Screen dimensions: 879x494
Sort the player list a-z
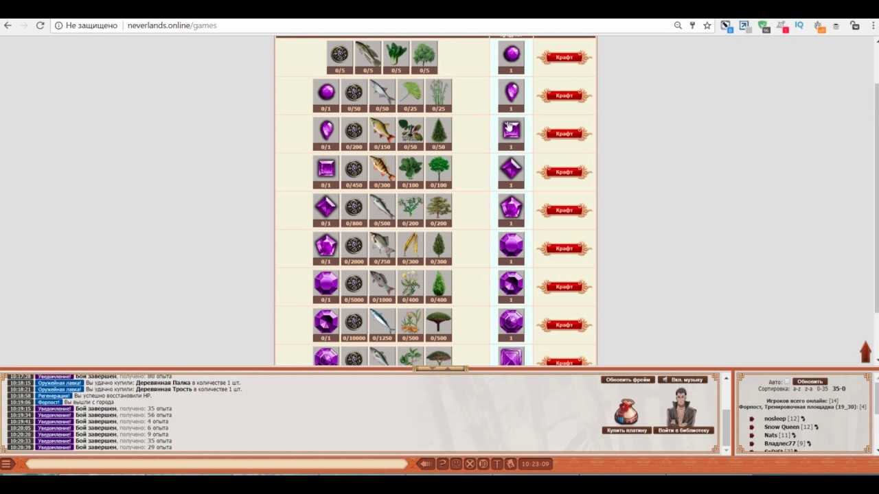point(797,389)
